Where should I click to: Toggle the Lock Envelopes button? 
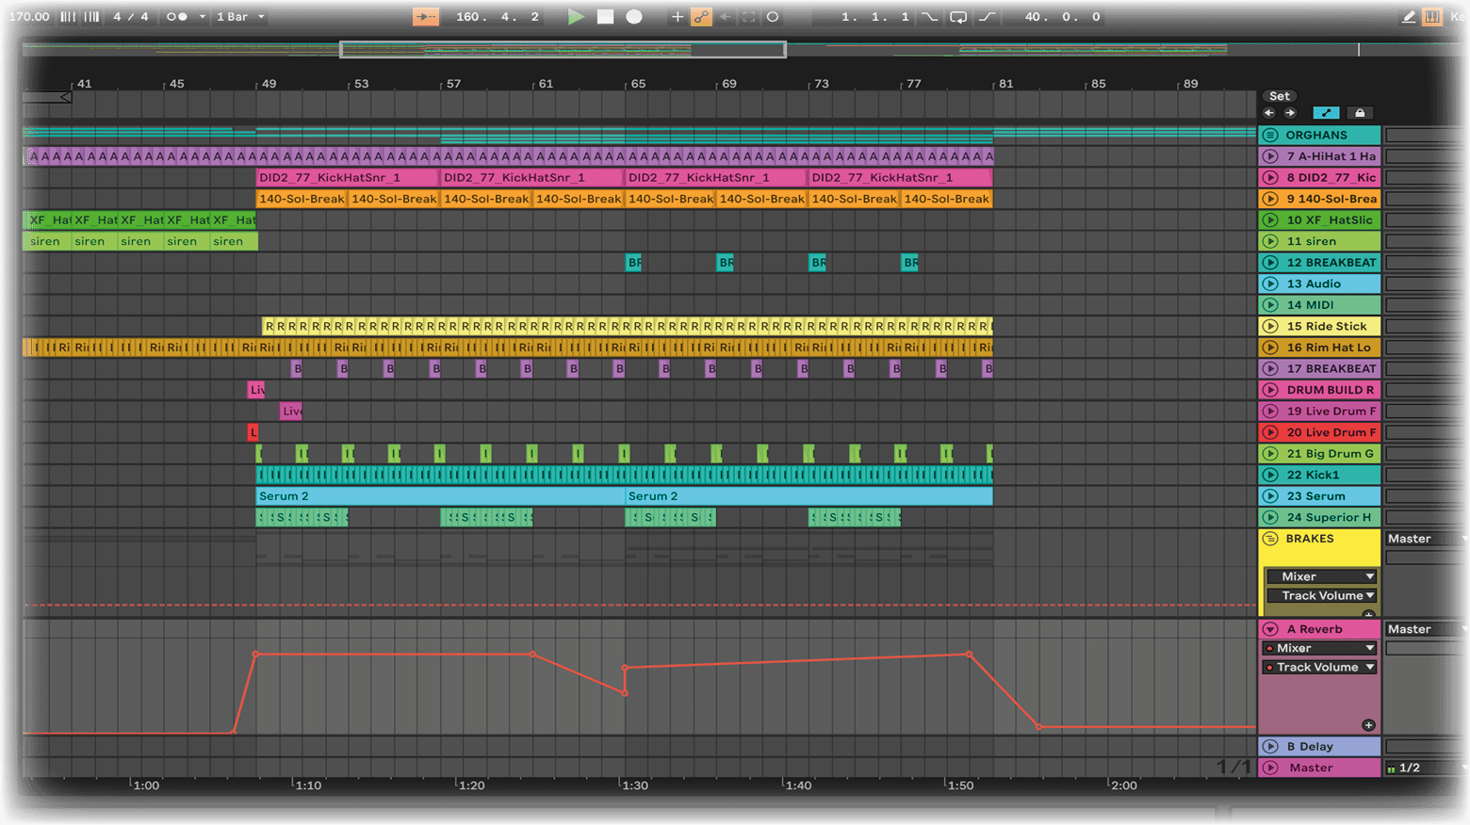1360,113
